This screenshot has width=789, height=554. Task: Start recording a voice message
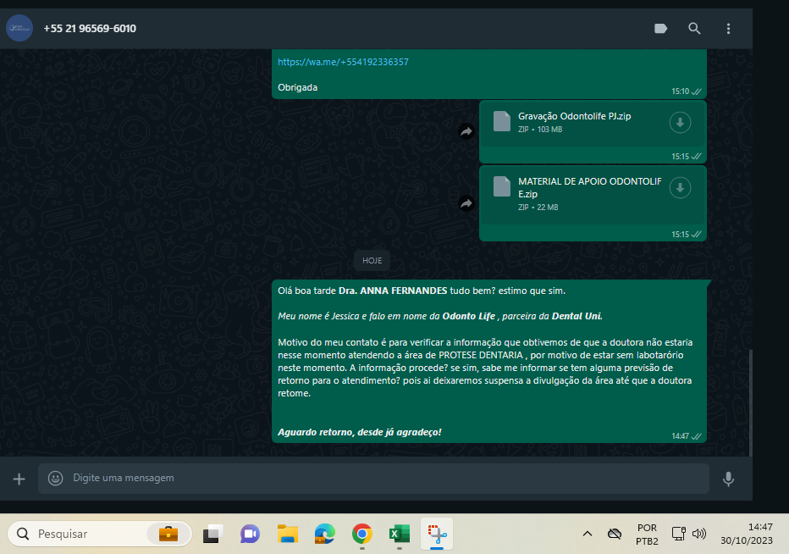[x=728, y=479]
